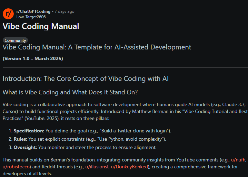Open the u/robistocco user mention
This screenshot has height=177, width=248.
16,167
